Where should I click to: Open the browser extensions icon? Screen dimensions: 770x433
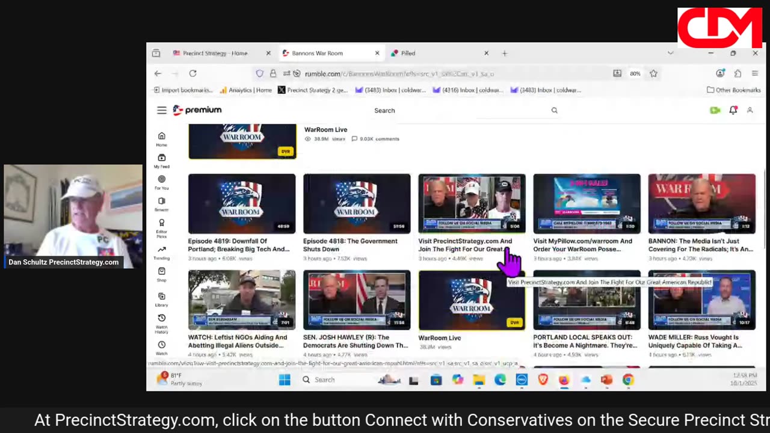click(x=738, y=73)
